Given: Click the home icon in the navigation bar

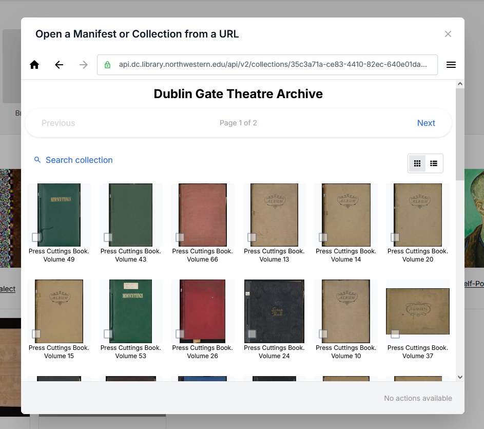Looking at the screenshot, I should coord(34,65).
